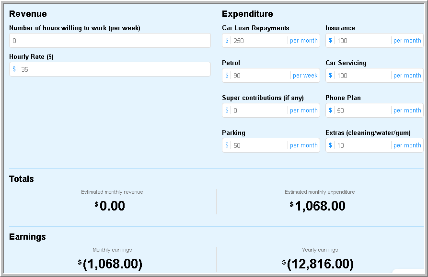Open the Insurance 'per month' period selector
The height and width of the screenshot is (277, 428).
pyautogui.click(x=407, y=41)
